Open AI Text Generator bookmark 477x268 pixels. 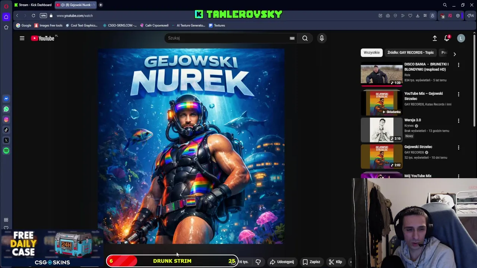click(x=188, y=25)
